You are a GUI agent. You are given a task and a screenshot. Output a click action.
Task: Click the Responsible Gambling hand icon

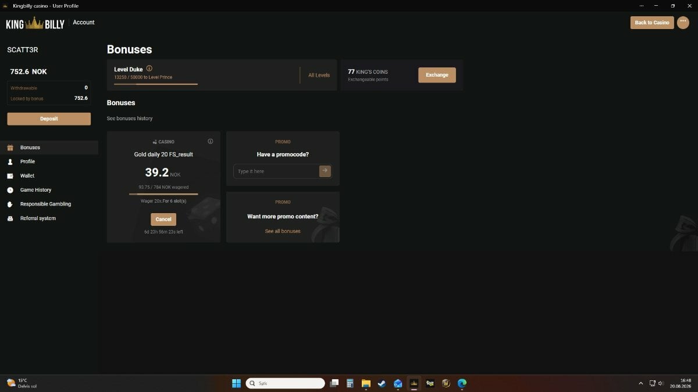click(10, 204)
